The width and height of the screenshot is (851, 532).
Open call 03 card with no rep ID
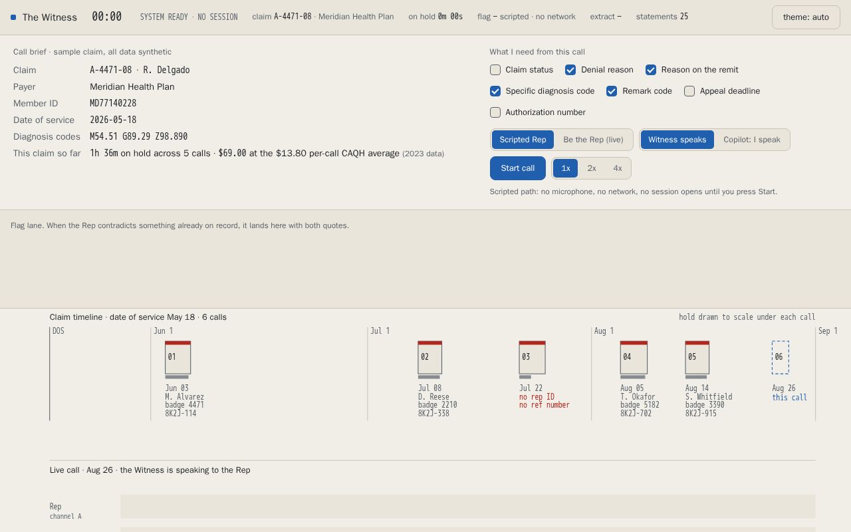coord(532,358)
